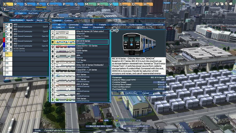Select the Commuter filter

73,25
